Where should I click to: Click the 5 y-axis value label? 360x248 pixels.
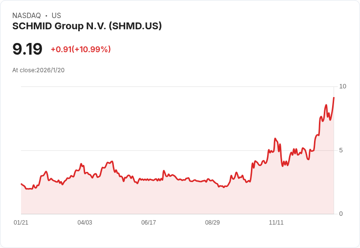[x=341, y=150]
